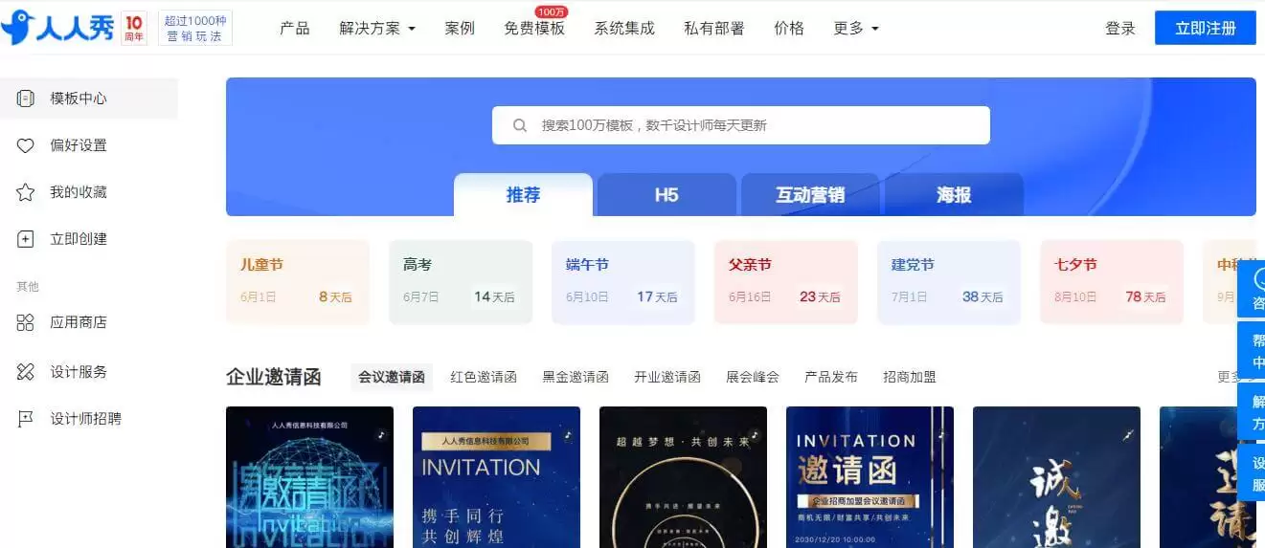Click the search magnifier icon

click(520, 125)
